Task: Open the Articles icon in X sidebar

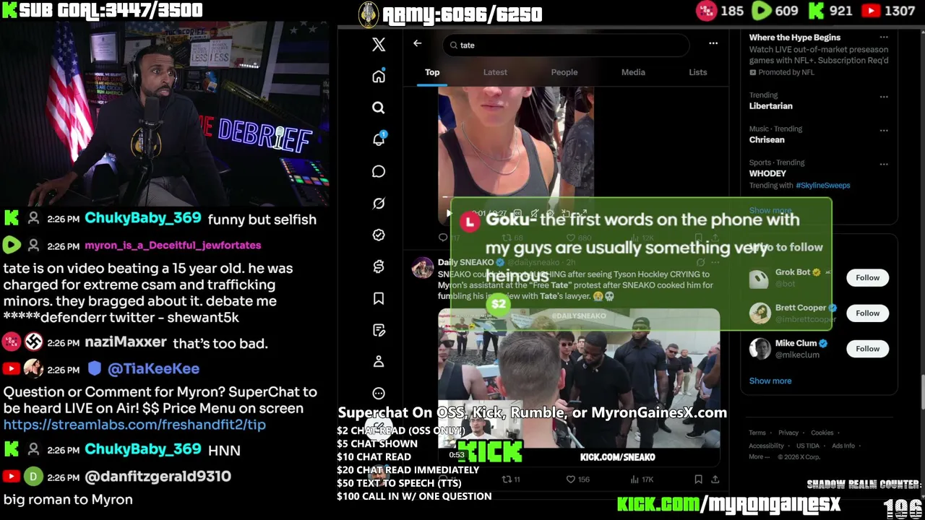Action: pyautogui.click(x=379, y=330)
